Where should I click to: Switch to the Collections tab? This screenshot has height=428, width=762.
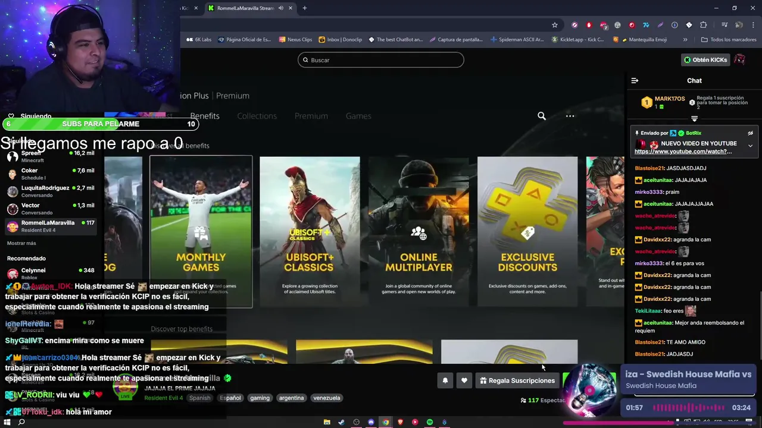pyautogui.click(x=257, y=116)
